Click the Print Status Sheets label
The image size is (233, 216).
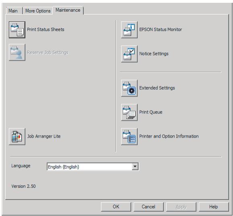(45, 29)
